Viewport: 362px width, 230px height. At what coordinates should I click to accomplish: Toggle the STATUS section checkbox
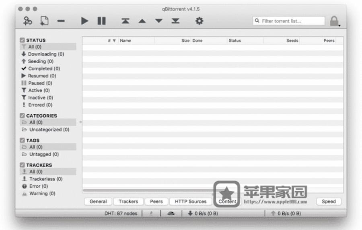tap(22, 40)
